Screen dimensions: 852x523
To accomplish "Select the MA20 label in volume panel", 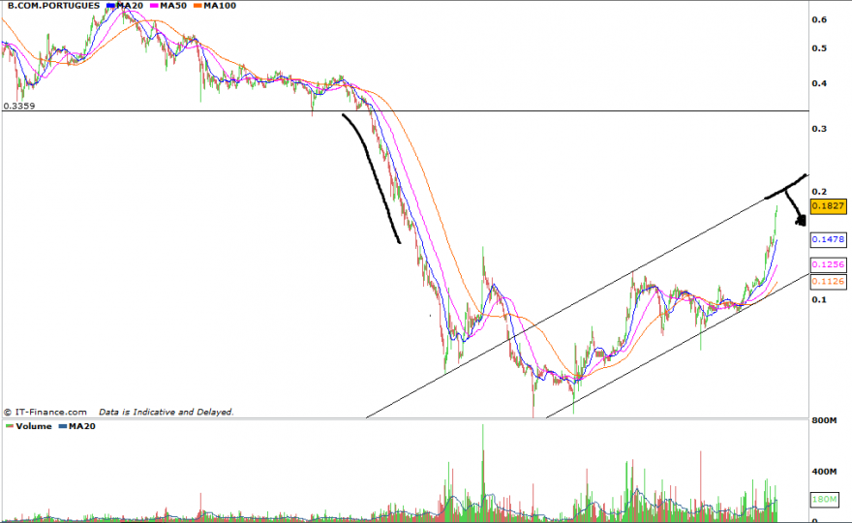I will pyautogui.click(x=81, y=426).
